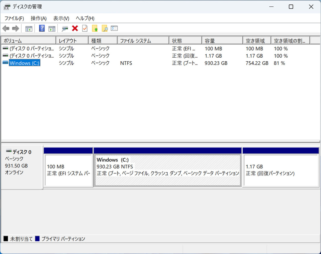Click the 正常 (回復... status cell
321x254 pixels.
tap(185, 56)
